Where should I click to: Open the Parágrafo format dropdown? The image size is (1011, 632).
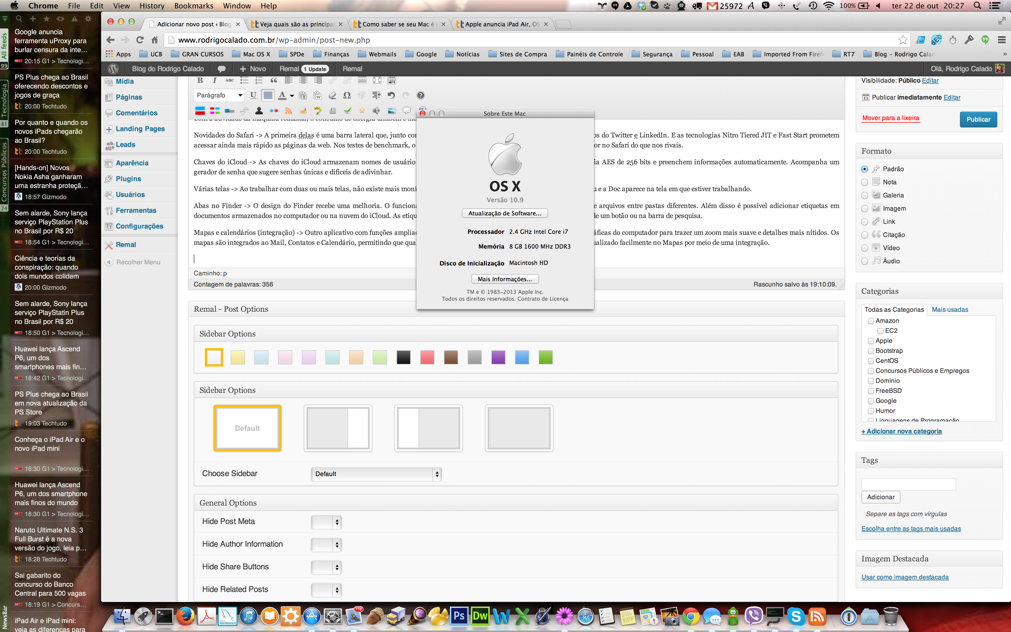tap(219, 95)
